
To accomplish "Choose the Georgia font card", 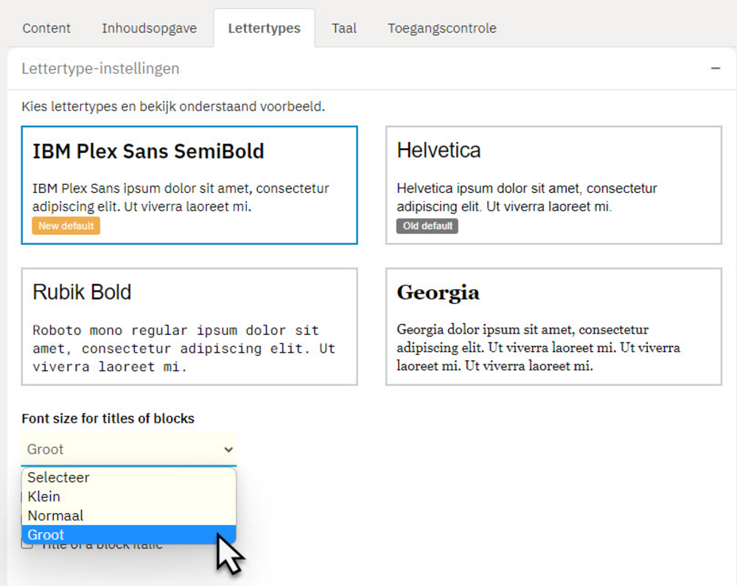I will (x=553, y=327).
